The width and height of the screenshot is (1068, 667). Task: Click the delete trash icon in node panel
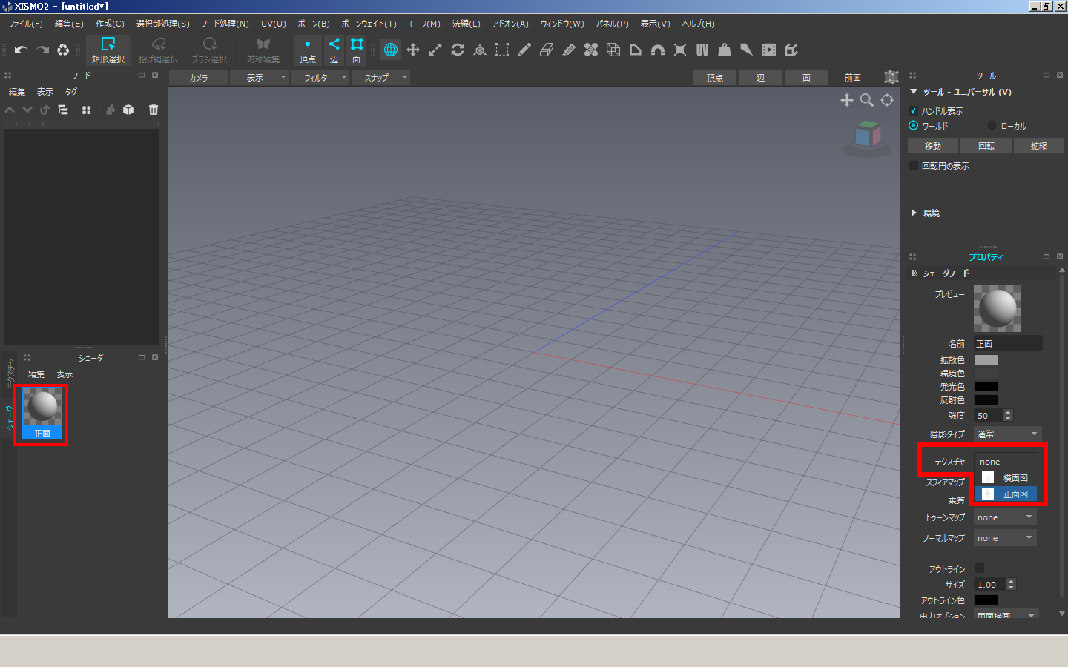[x=154, y=110]
